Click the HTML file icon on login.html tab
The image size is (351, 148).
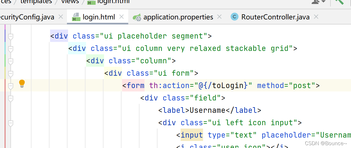[76, 17]
